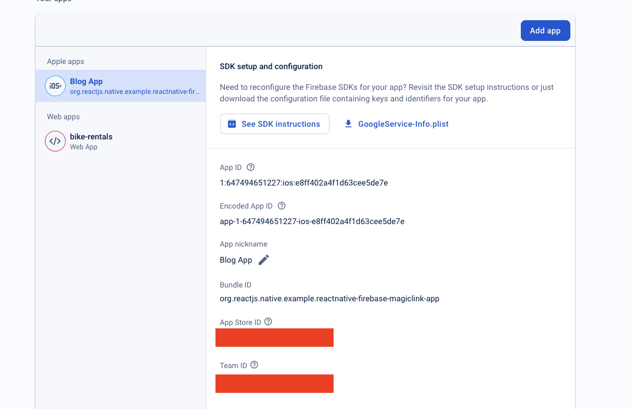Open the App Store ID help icon
632x409 pixels.
[x=268, y=321]
